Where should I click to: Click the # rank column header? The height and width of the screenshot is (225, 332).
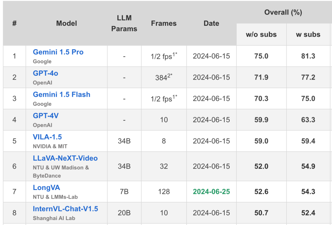pyautogui.click(x=14, y=23)
